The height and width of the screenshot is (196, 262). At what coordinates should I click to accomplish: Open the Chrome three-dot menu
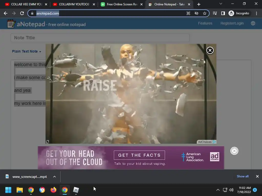[256, 13]
